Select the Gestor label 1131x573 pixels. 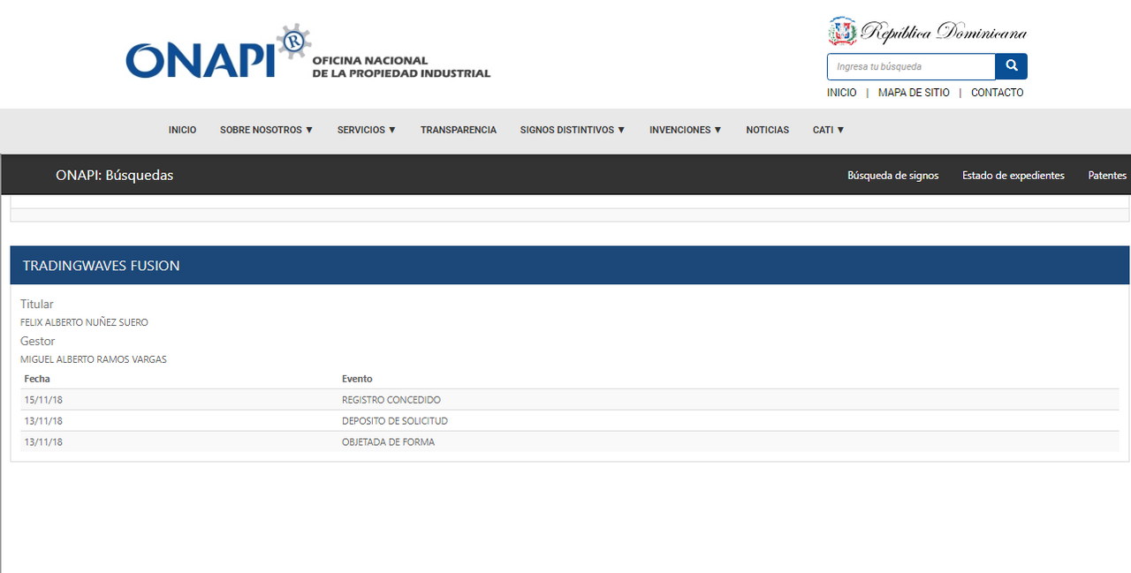38,341
